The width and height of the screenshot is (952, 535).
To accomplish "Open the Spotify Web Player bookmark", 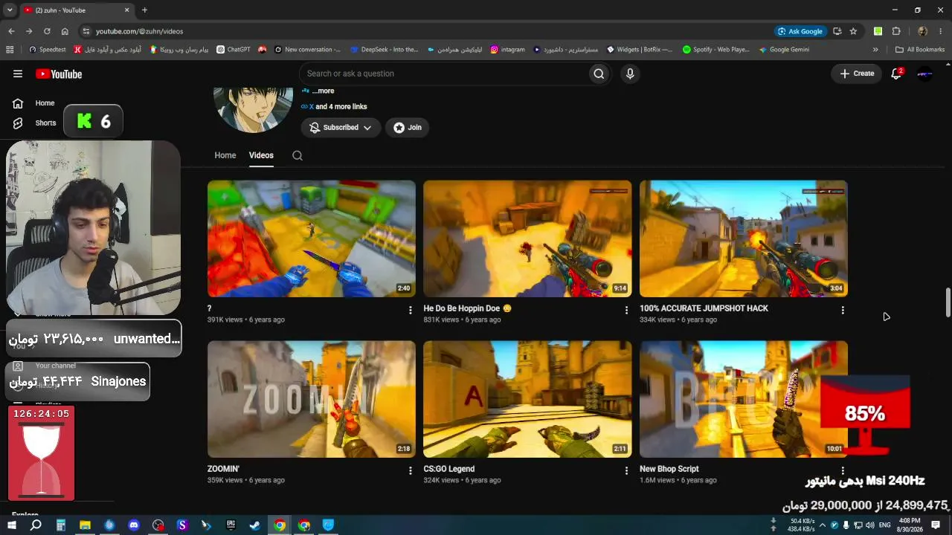I will coord(715,50).
